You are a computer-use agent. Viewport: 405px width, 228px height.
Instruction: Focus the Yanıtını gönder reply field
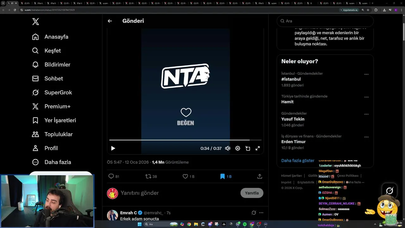click(x=179, y=193)
